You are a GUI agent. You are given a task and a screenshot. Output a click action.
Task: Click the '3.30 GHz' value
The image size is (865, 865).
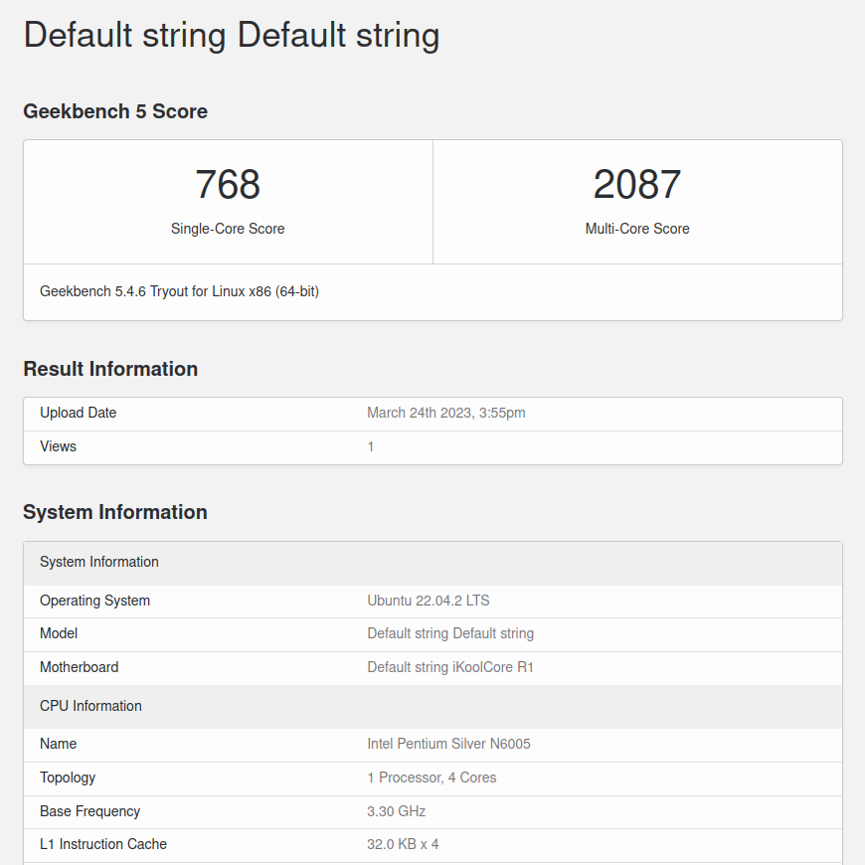click(396, 811)
